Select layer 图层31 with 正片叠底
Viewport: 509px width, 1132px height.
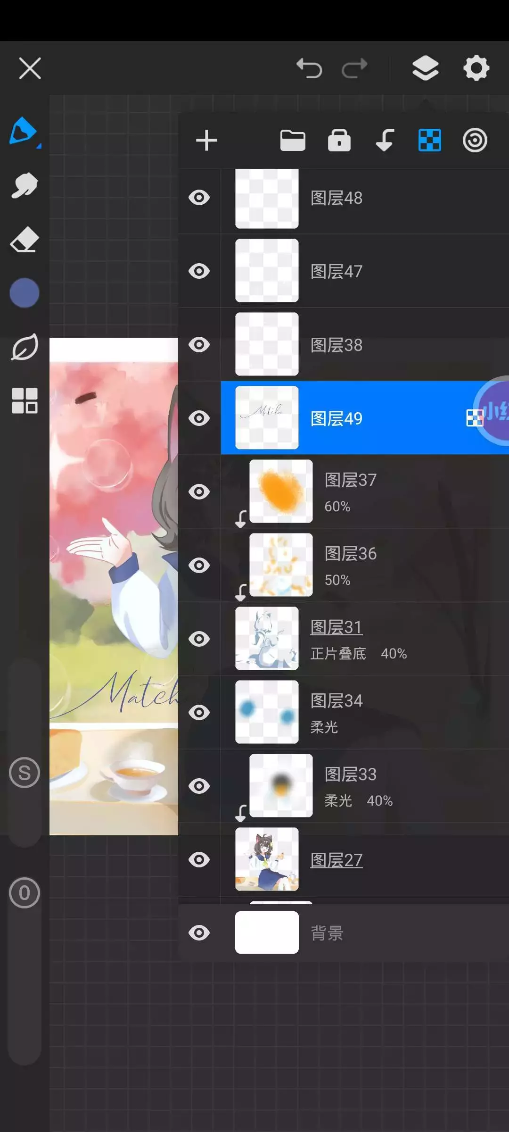(x=365, y=639)
